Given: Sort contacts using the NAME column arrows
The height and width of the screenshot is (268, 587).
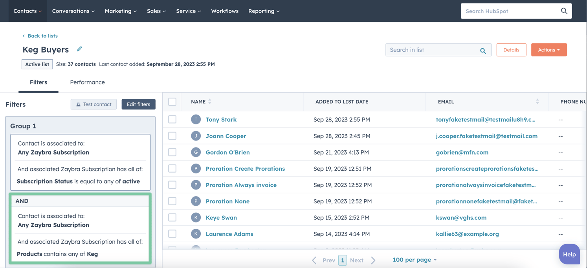Looking at the screenshot, I should pos(210,101).
